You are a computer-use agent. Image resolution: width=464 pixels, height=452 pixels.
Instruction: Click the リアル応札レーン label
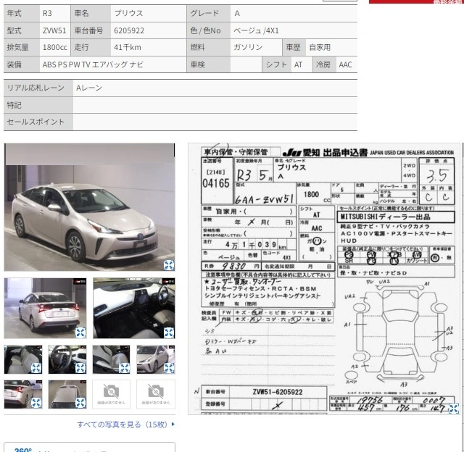pyautogui.click(x=36, y=88)
